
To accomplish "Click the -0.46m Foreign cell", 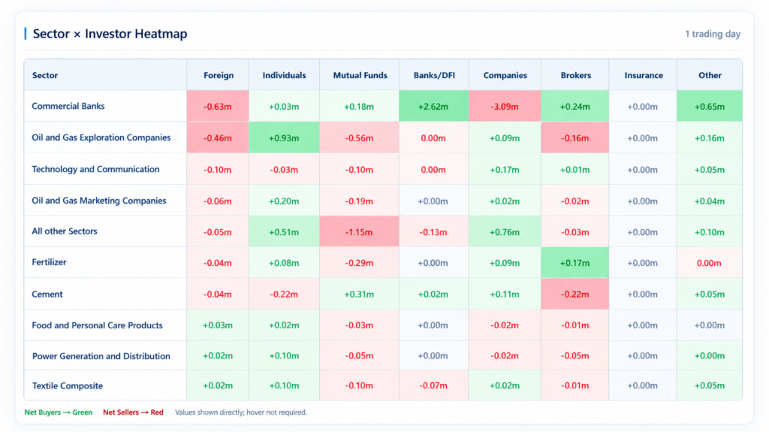I will tap(218, 137).
